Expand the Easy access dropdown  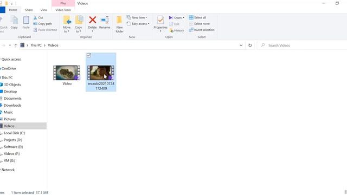149,24
